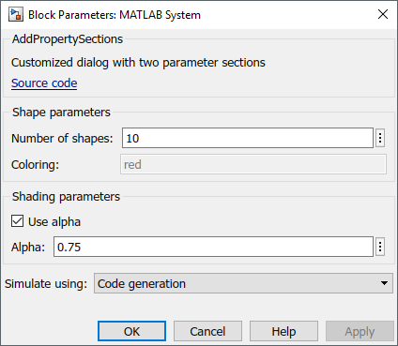Open Help for this block
Screen dimensions: 398x346
pyautogui.click(x=283, y=331)
